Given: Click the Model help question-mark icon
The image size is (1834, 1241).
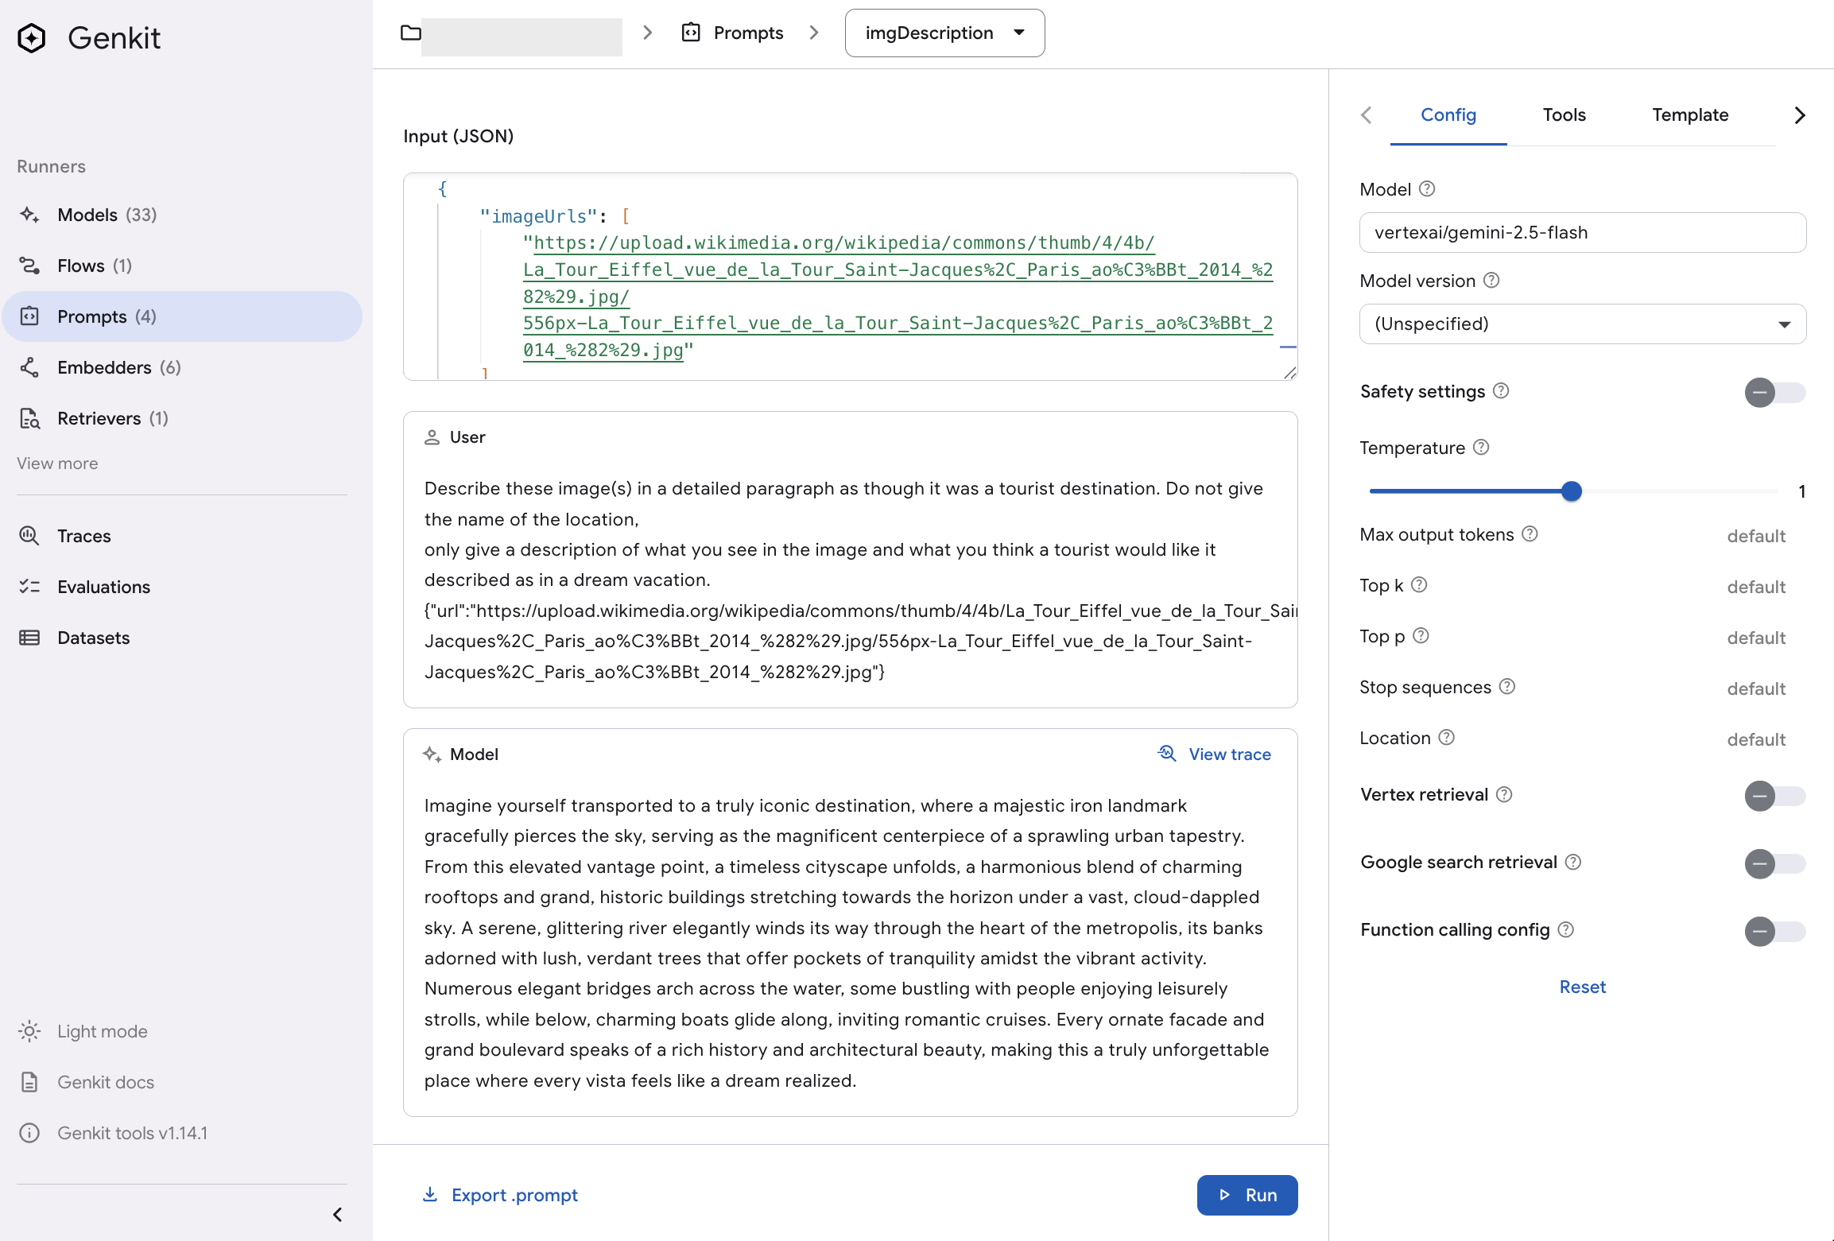Looking at the screenshot, I should [x=1427, y=189].
